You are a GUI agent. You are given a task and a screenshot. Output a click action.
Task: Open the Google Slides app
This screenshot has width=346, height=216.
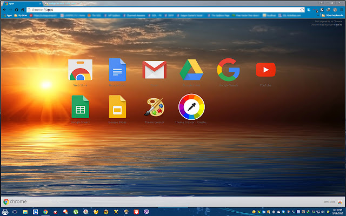click(x=117, y=107)
